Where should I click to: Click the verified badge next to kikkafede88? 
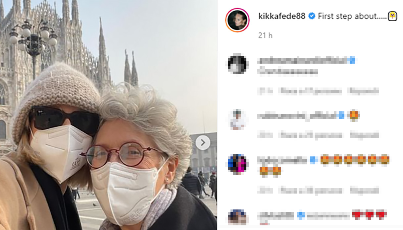tap(312, 16)
